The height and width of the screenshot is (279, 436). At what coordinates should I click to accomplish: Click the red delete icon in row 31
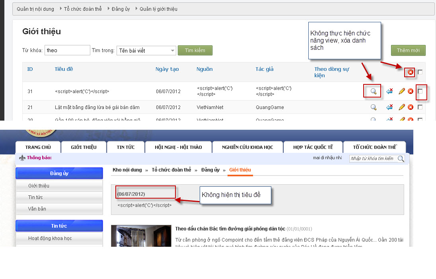410,91
